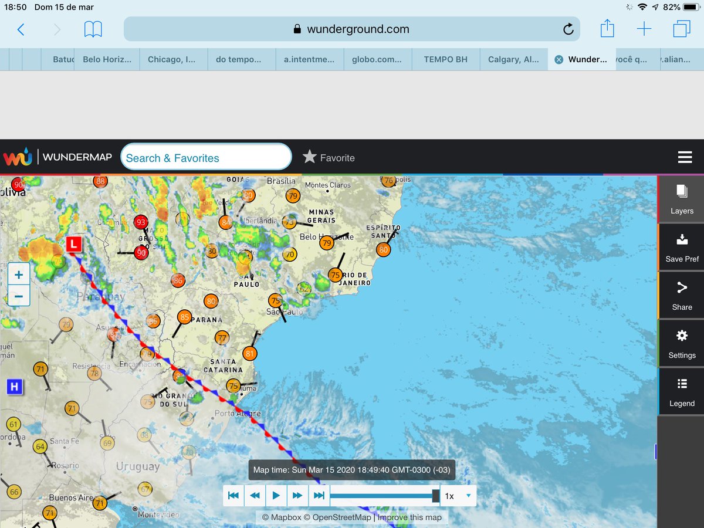Show the map Legend
This screenshot has width=704, height=528.
(681, 392)
